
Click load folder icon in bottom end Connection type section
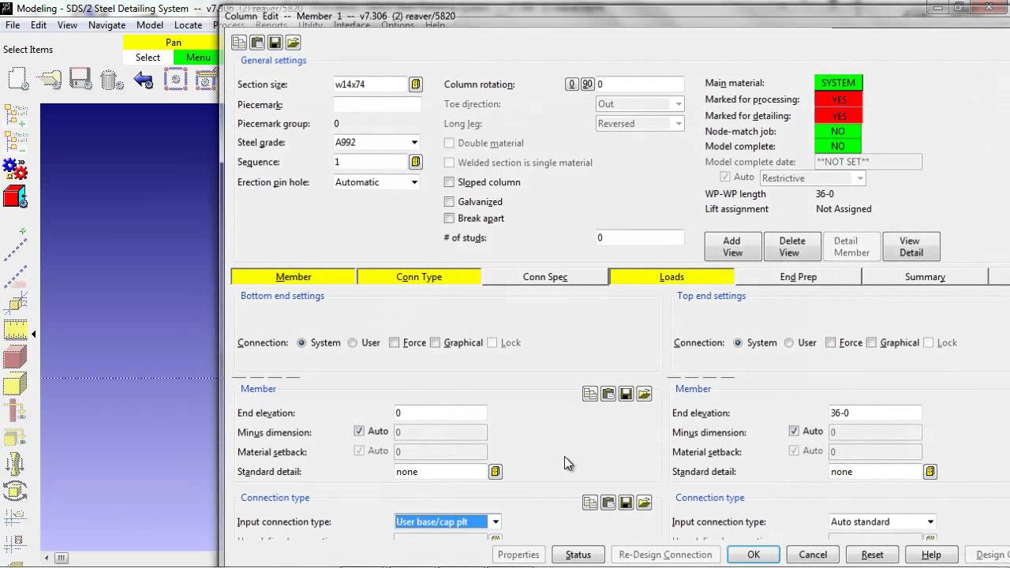[645, 503]
